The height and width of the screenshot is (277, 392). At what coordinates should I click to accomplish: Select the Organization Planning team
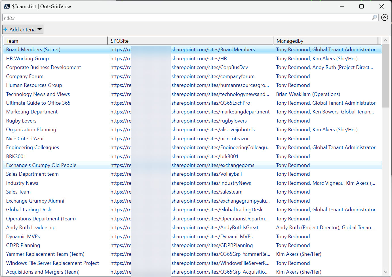point(31,130)
